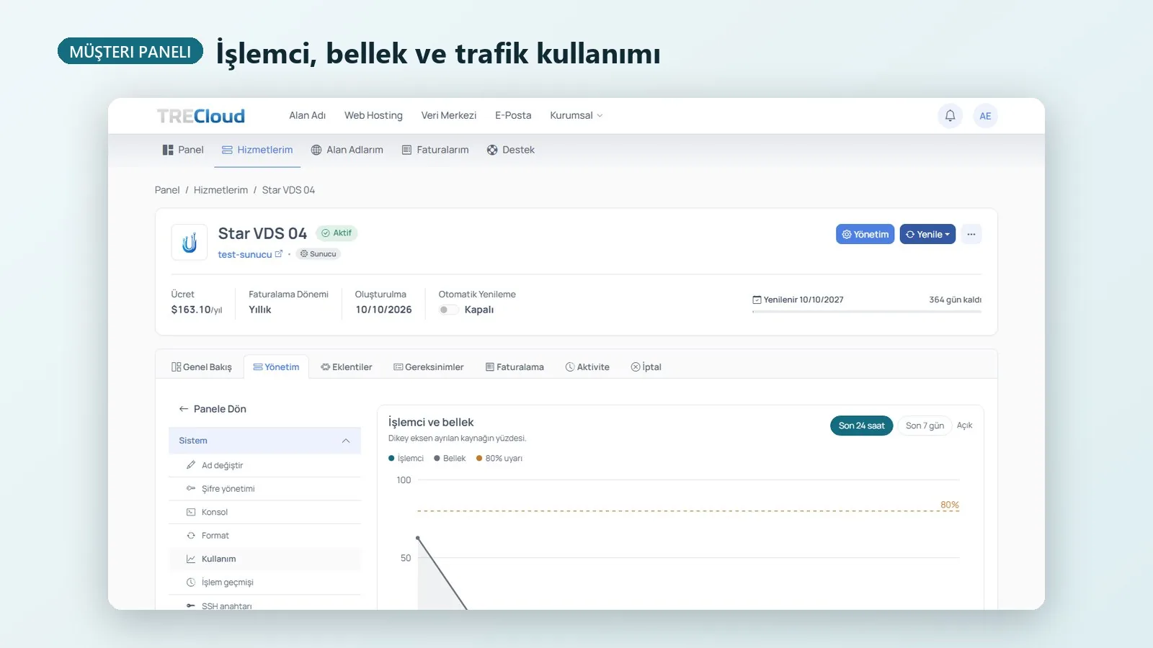Go to Hizmetlerim in breadcrumb
This screenshot has width=1153, height=648.
click(221, 190)
